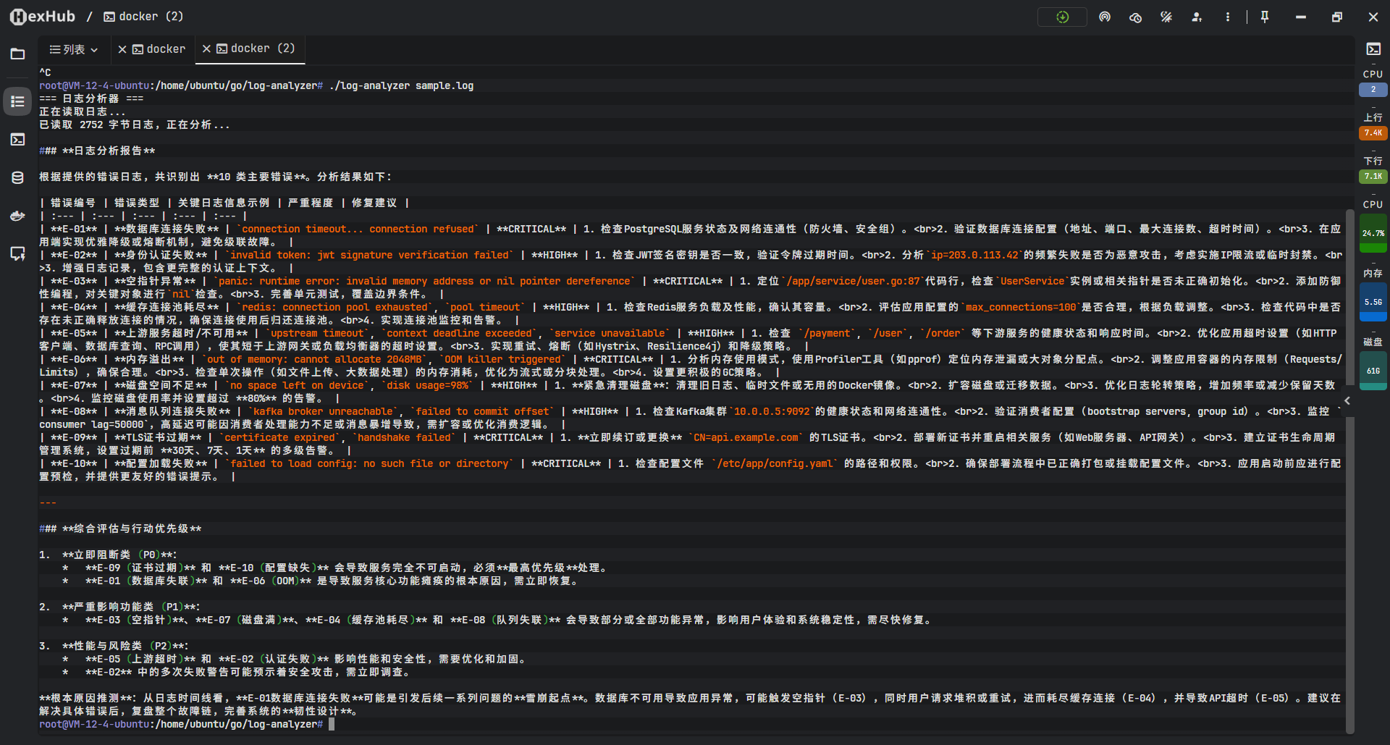Click the **E-05** 上游服务超时 row
1390x745 pixels.
[690, 340]
